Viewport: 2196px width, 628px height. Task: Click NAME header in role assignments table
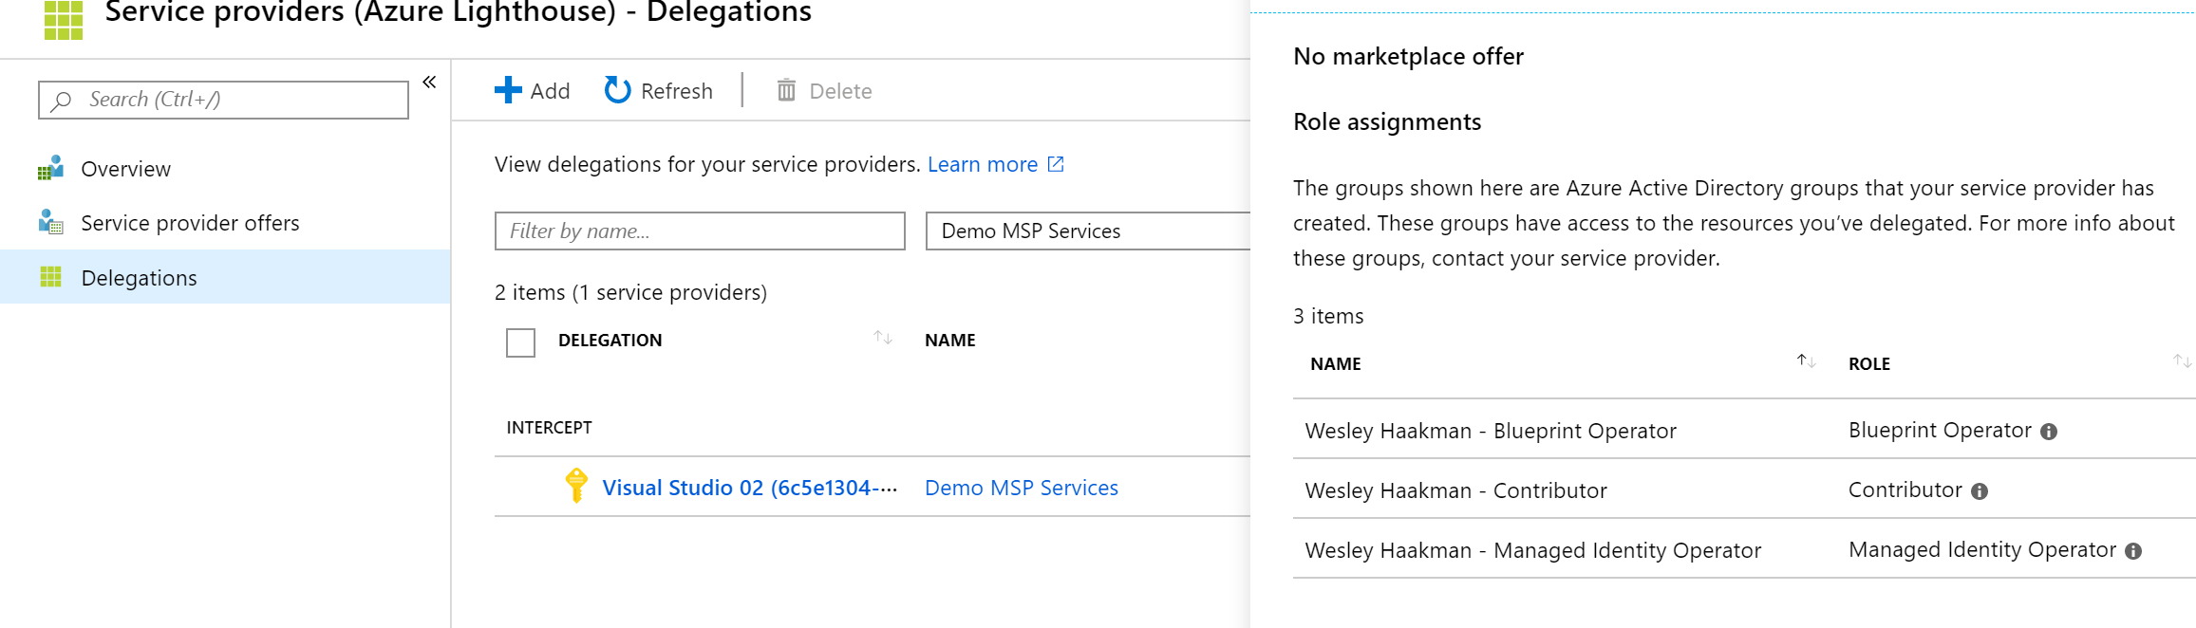pos(1335,364)
